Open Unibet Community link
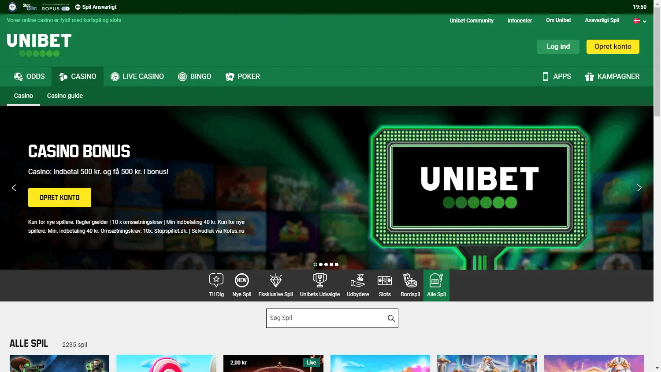The height and width of the screenshot is (372, 661). 472,21
